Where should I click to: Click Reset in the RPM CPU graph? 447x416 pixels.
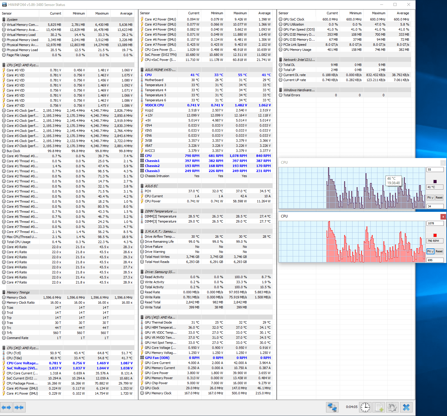pyautogui.click(x=439, y=251)
